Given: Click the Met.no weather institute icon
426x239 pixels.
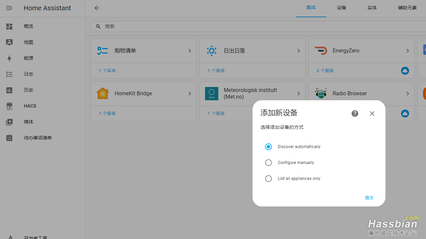Looking at the screenshot, I should (211, 94).
